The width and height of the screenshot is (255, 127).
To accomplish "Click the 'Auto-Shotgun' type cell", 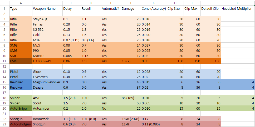I will coord(21,124).
